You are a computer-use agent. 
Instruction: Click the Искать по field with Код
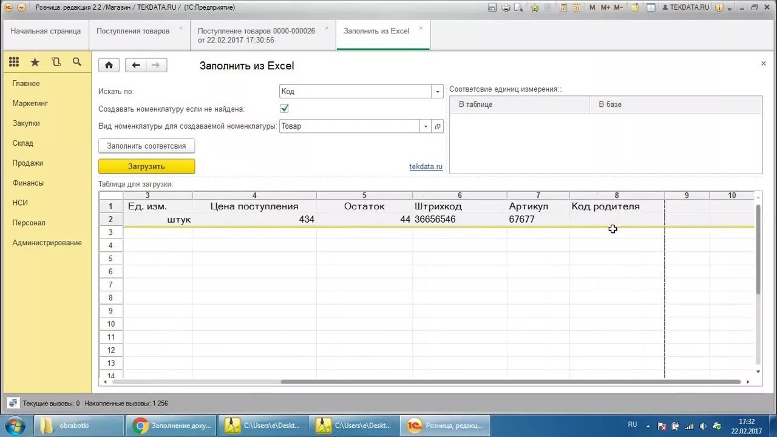(356, 92)
